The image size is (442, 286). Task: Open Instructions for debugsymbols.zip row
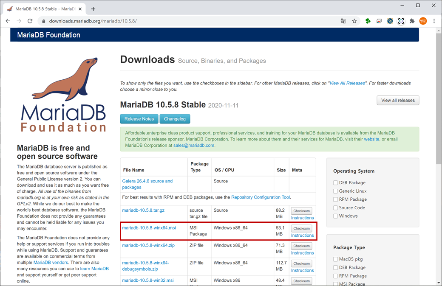click(x=302, y=270)
